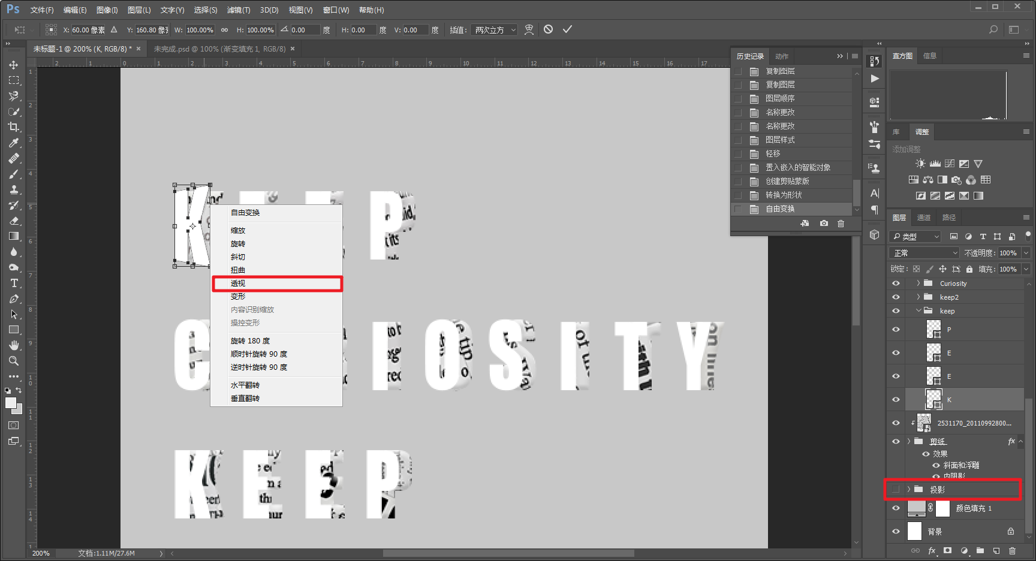1036x561 pixels.
Task: Select the Brush tool
Action: tap(13, 174)
